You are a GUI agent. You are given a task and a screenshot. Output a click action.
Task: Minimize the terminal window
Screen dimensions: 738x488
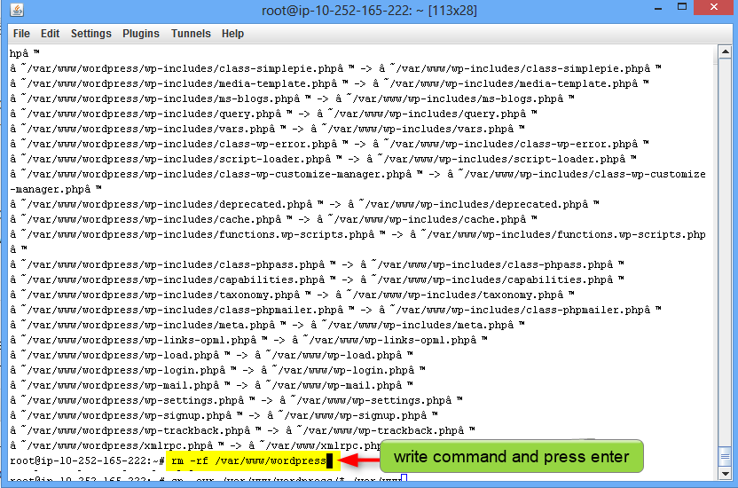(x=658, y=8)
